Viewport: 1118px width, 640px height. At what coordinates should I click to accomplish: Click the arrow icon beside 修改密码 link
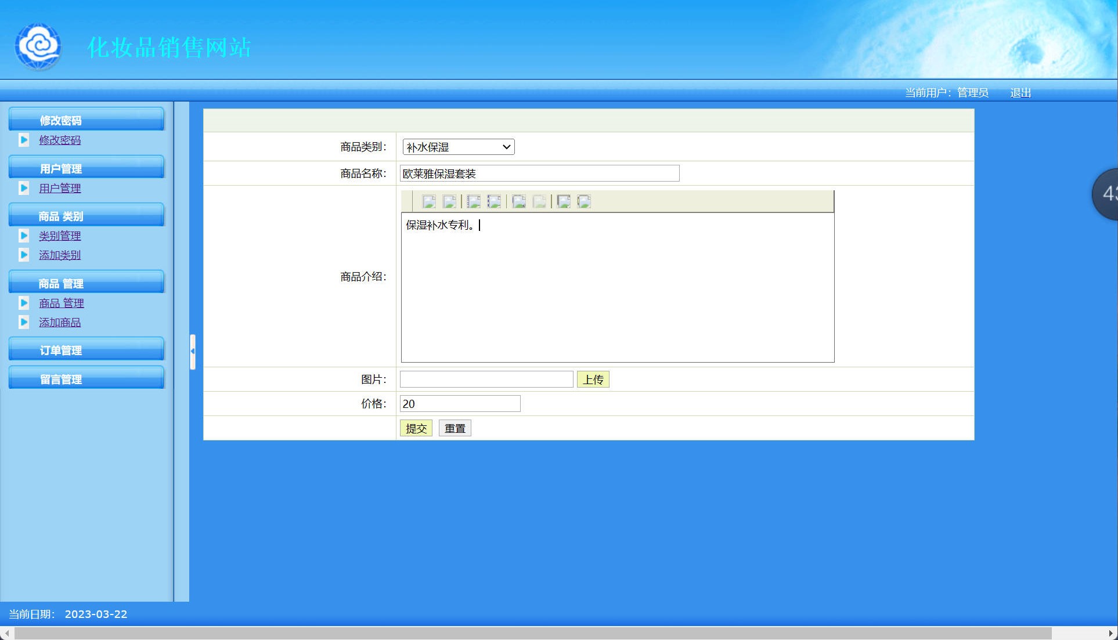24,140
